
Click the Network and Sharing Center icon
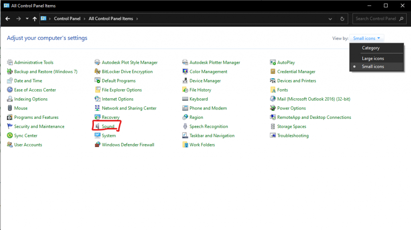(97, 108)
